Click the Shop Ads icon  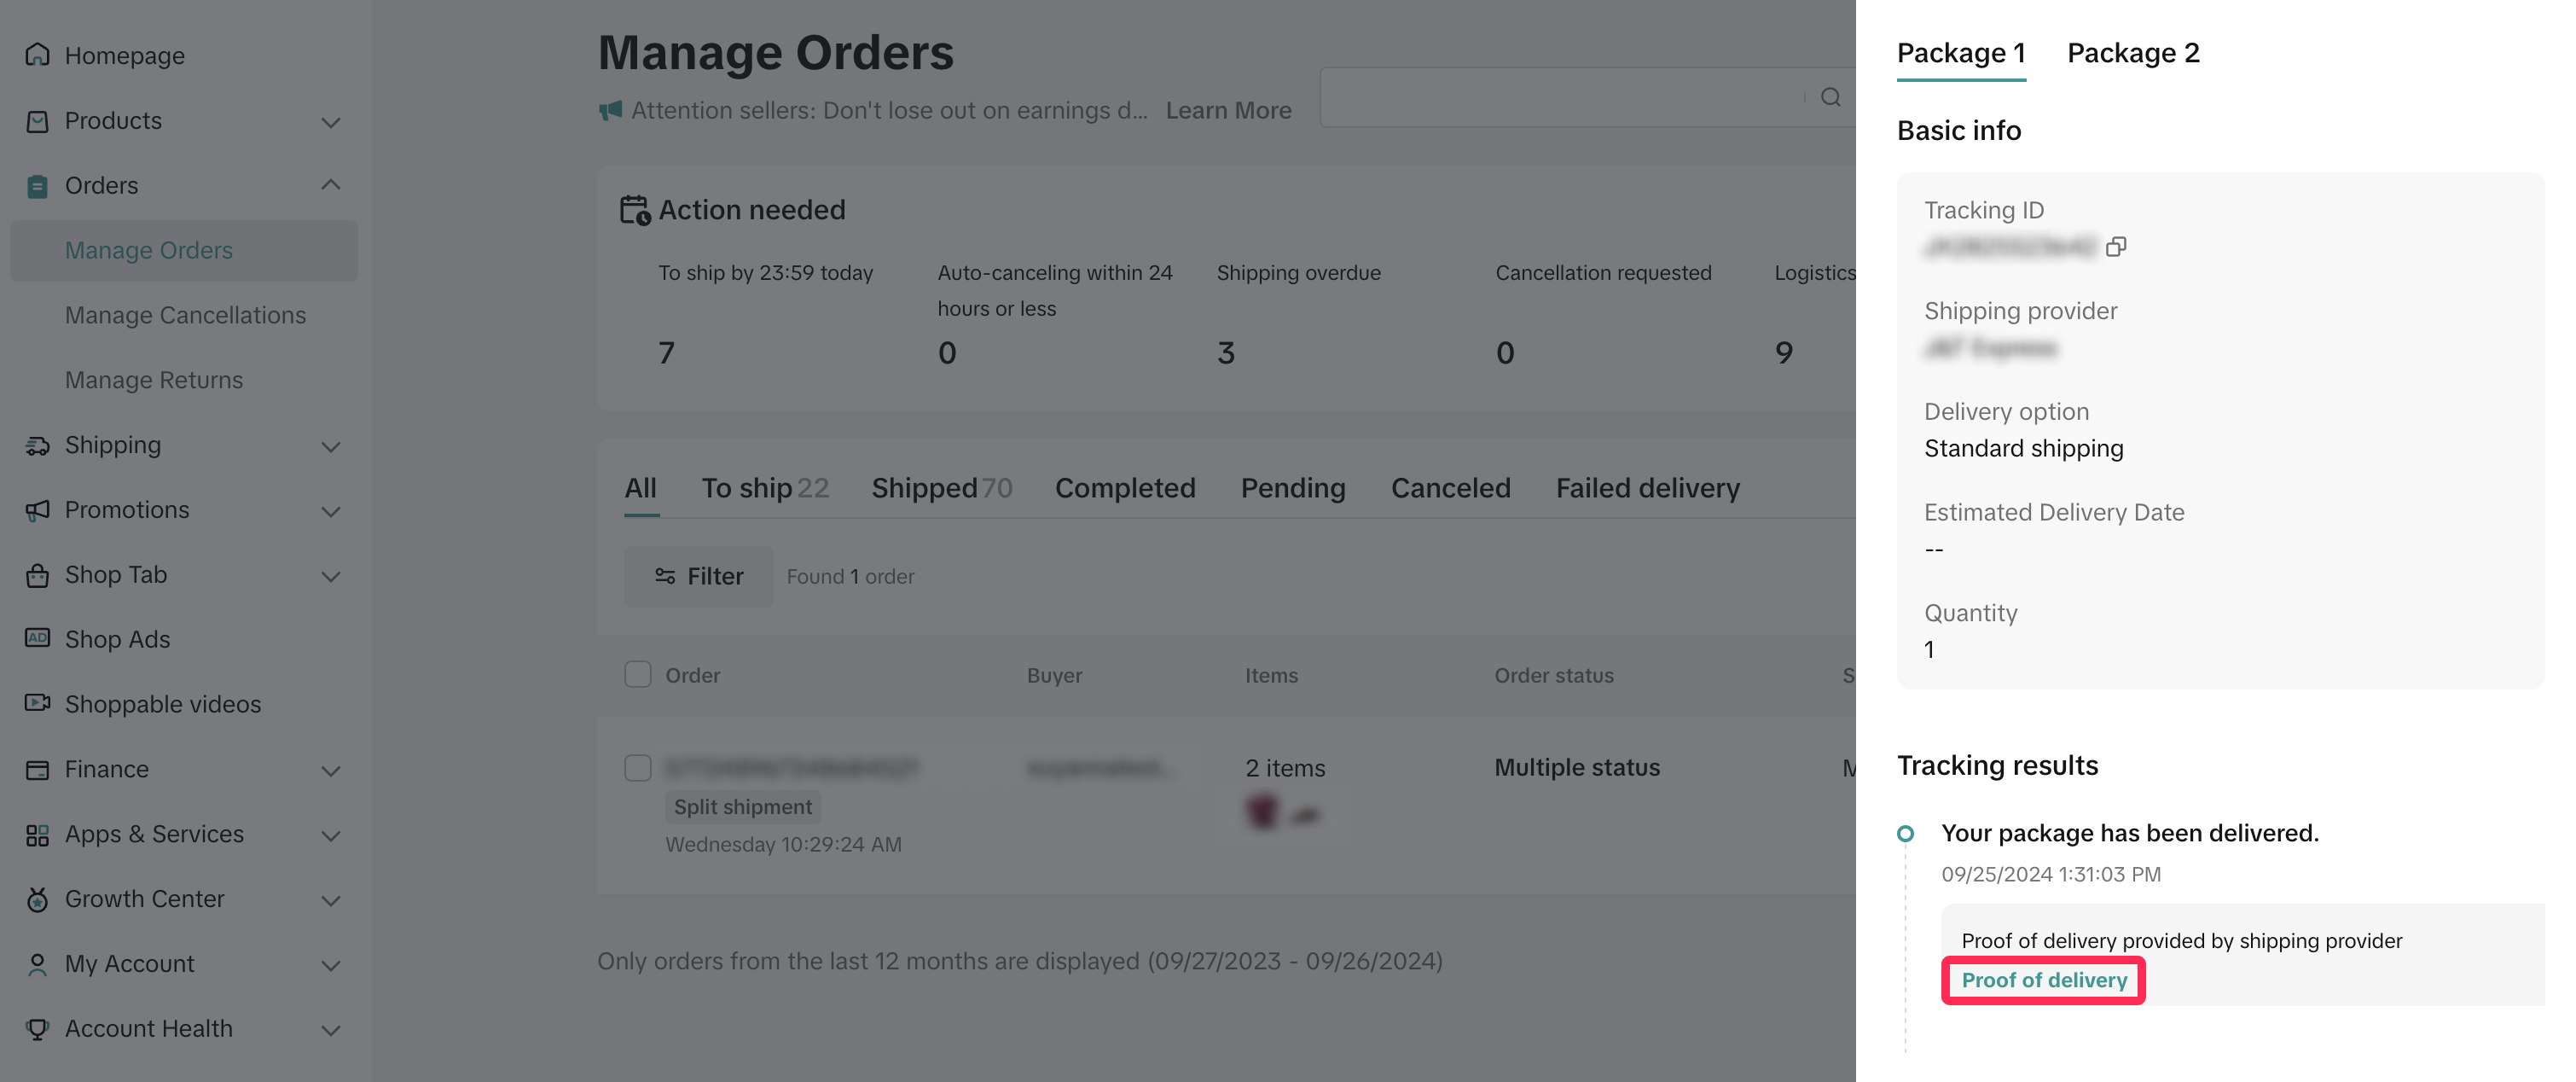pyautogui.click(x=37, y=638)
